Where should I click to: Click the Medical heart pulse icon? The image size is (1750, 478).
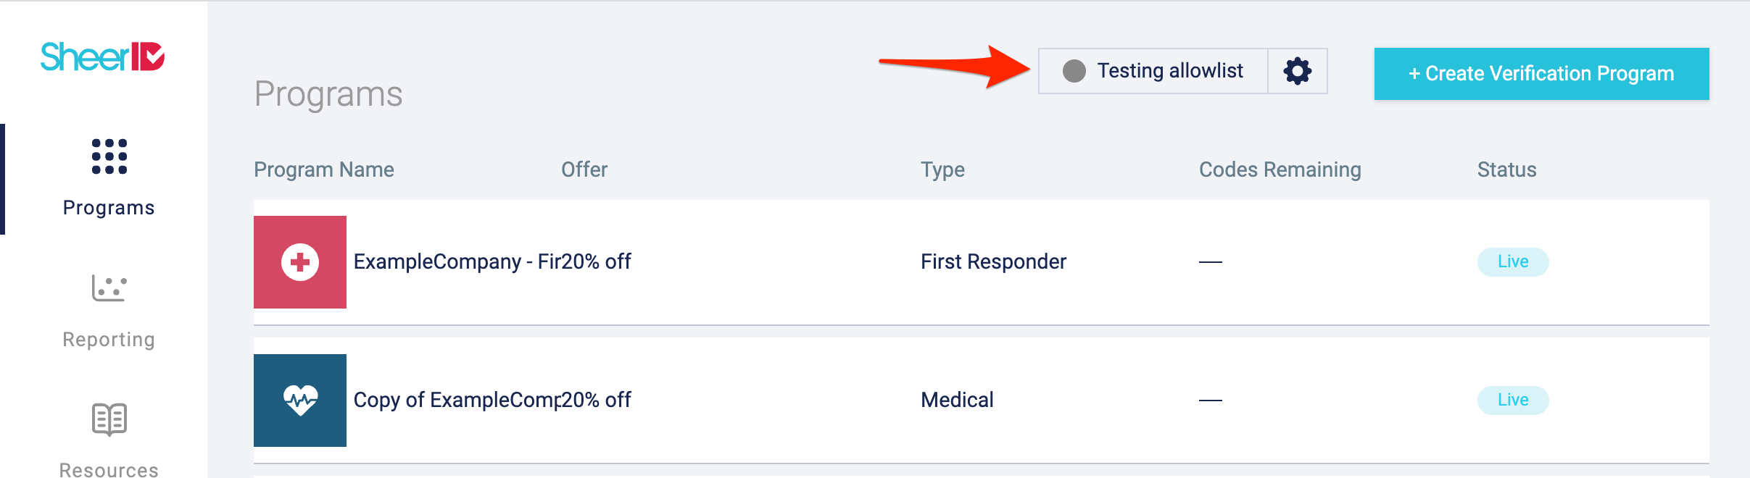tap(300, 401)
